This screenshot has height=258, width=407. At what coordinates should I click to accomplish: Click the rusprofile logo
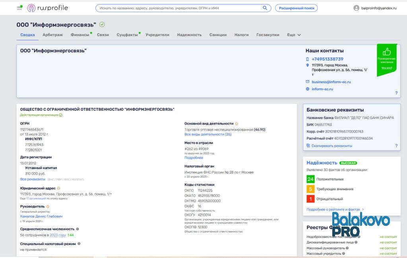(48, 8)
